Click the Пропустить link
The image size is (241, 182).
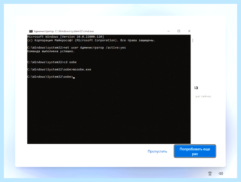(x=157, y=151)
